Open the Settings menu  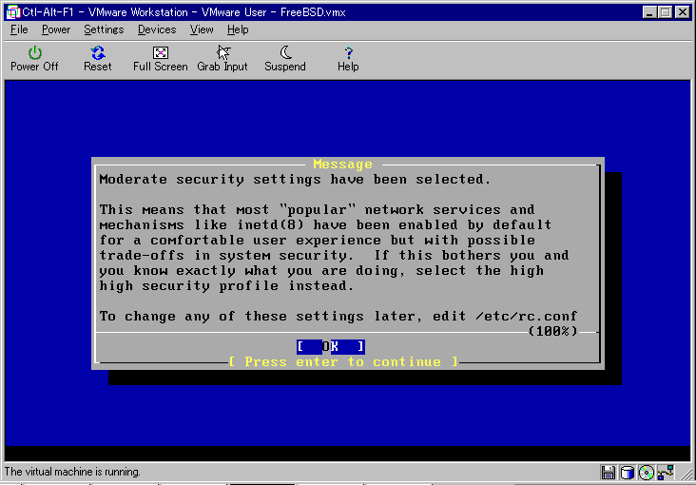coord(104,29)
